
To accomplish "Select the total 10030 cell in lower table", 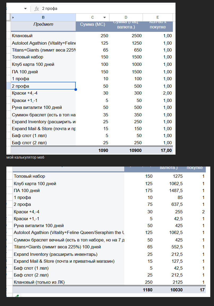I will click(176, 290).
